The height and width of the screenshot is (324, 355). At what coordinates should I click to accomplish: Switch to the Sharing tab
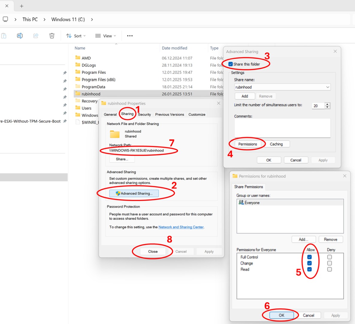pos(127,114)
